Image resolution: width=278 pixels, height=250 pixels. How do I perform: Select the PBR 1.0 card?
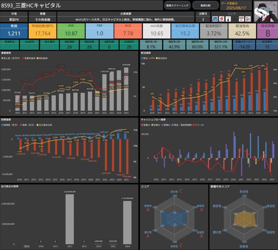click(x=100, y=31)
